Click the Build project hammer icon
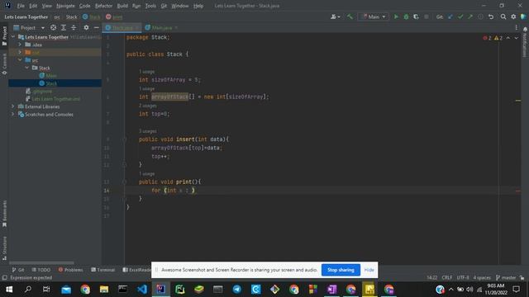Viewport: 529px width, 297px height. 350,16
